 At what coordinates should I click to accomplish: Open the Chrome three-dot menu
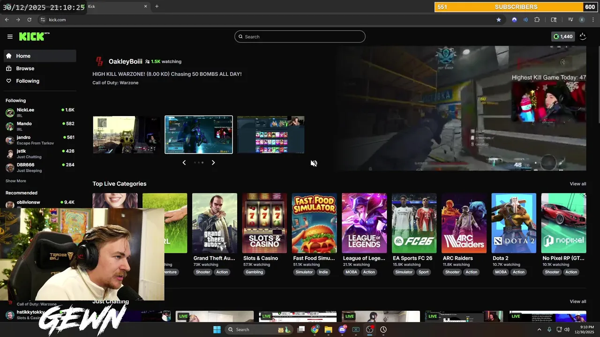pyautogui.click(x=593, y=20)
